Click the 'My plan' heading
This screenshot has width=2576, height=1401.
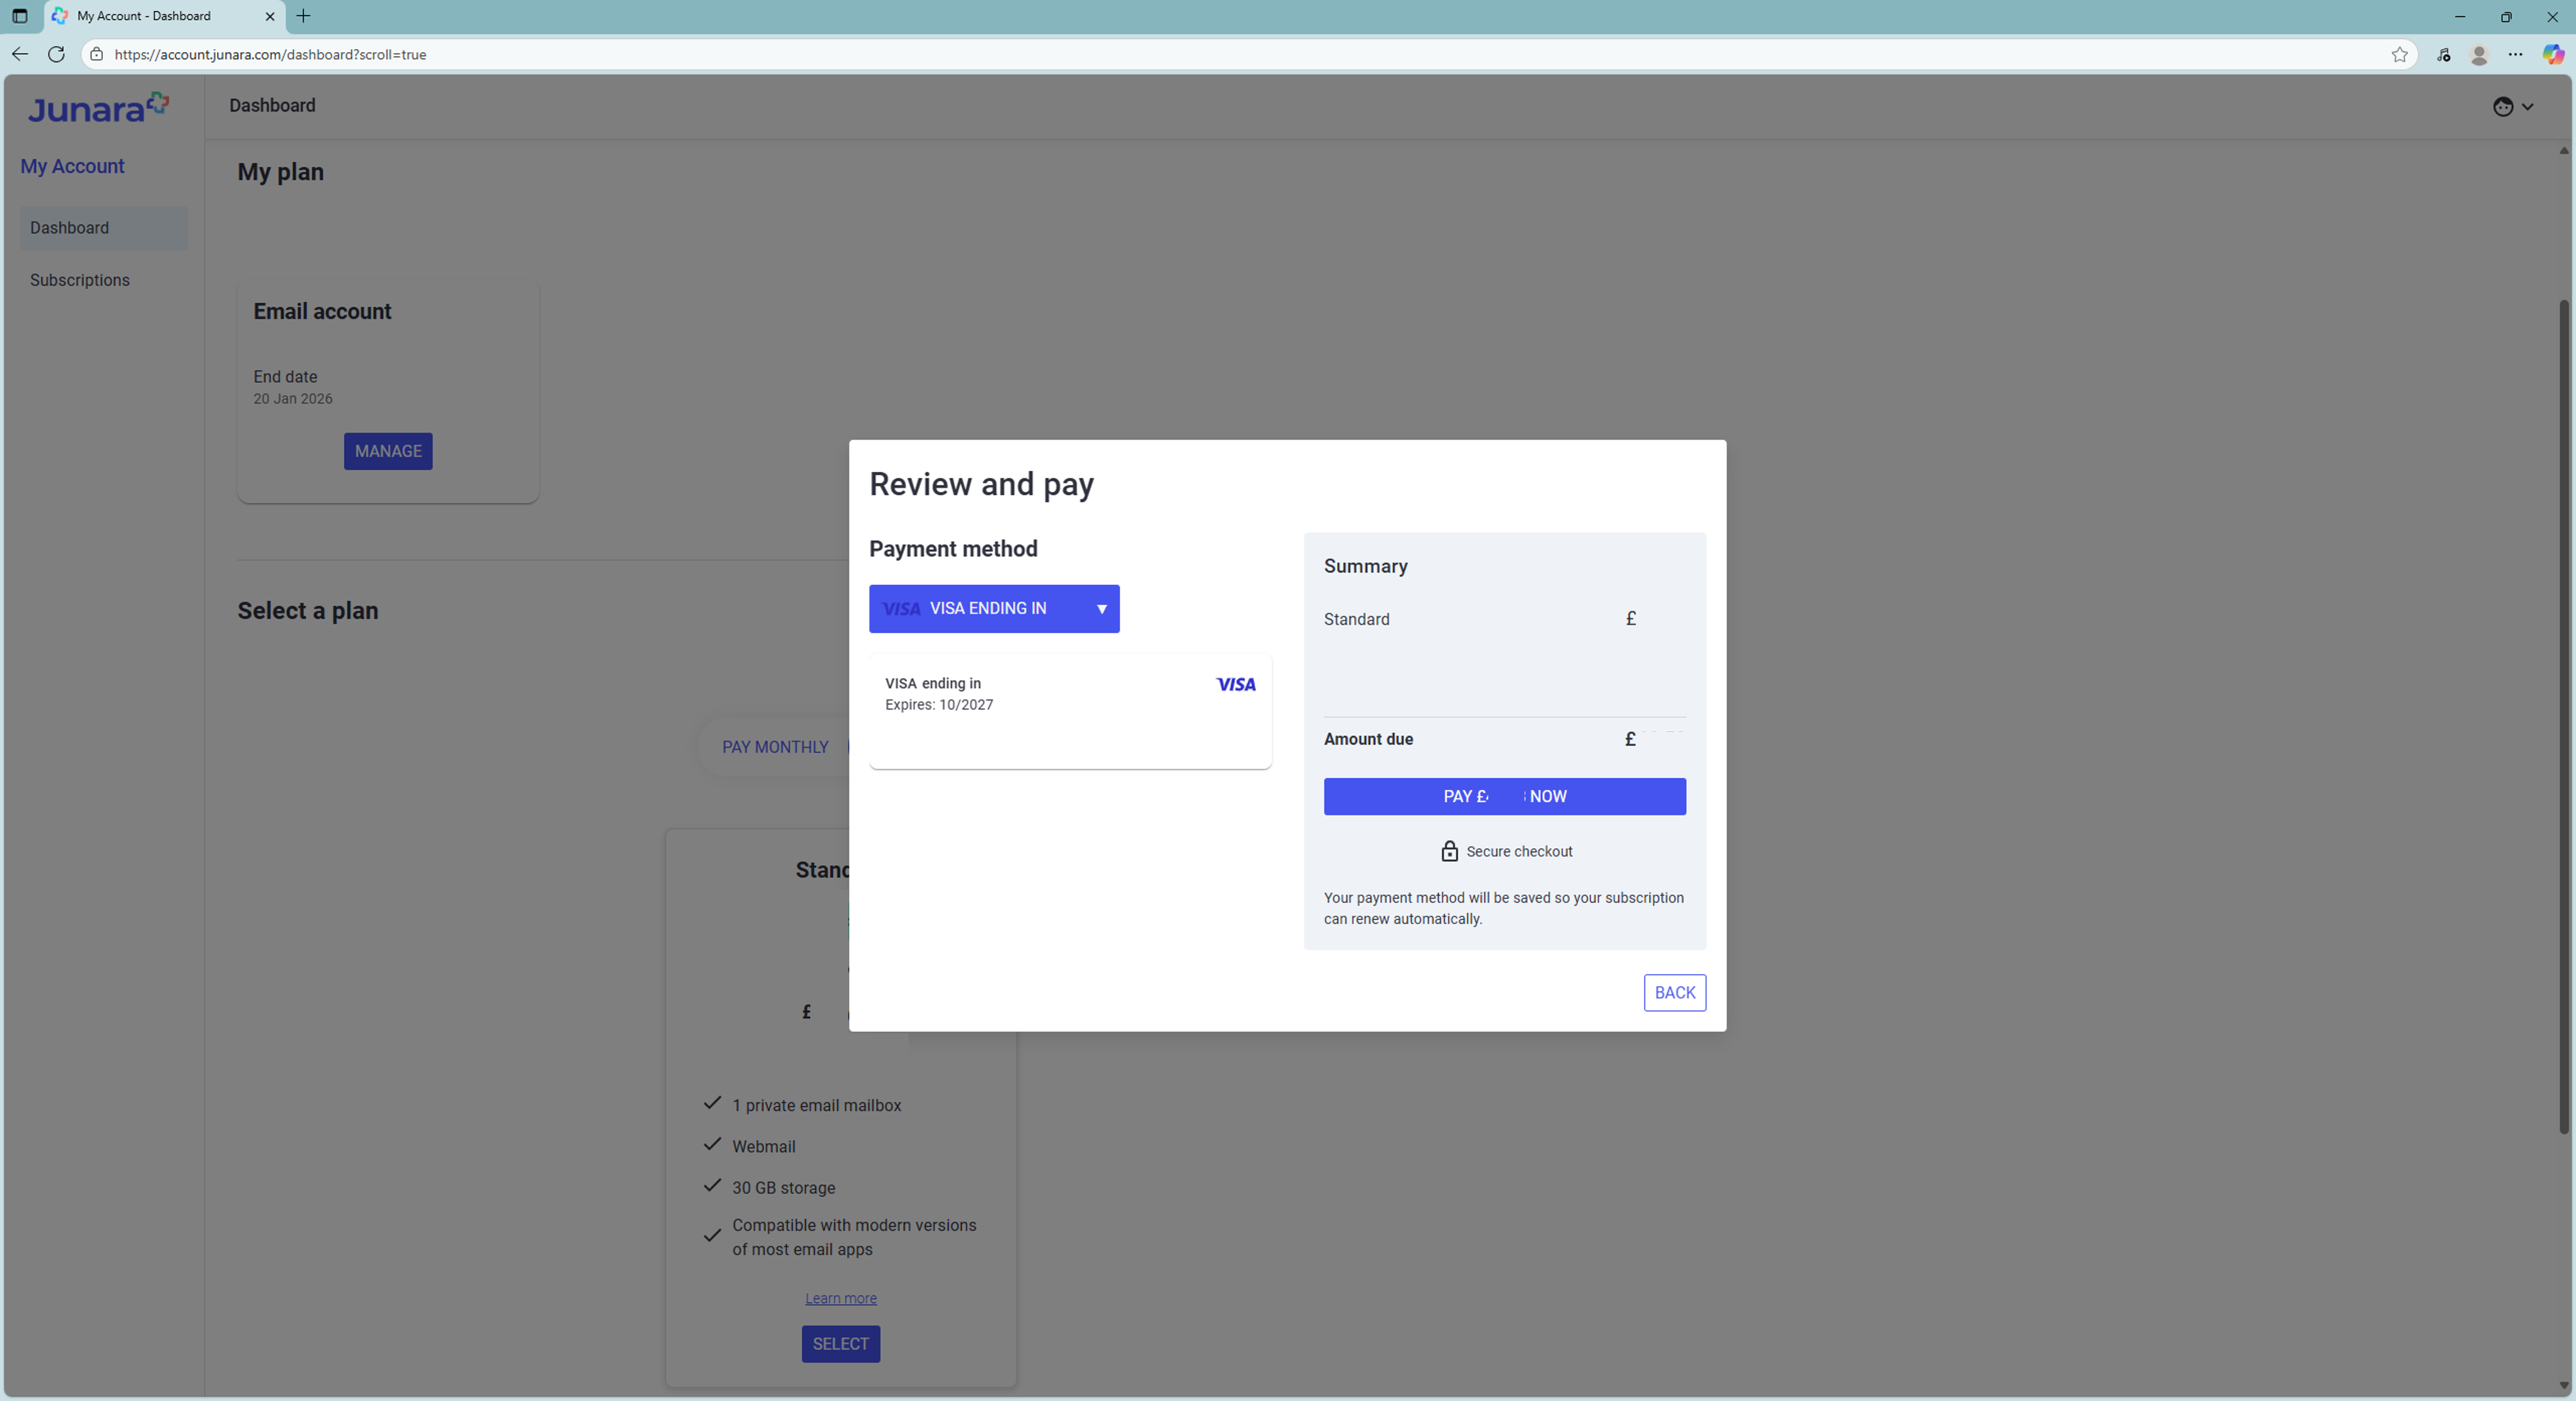pos(280,172)
